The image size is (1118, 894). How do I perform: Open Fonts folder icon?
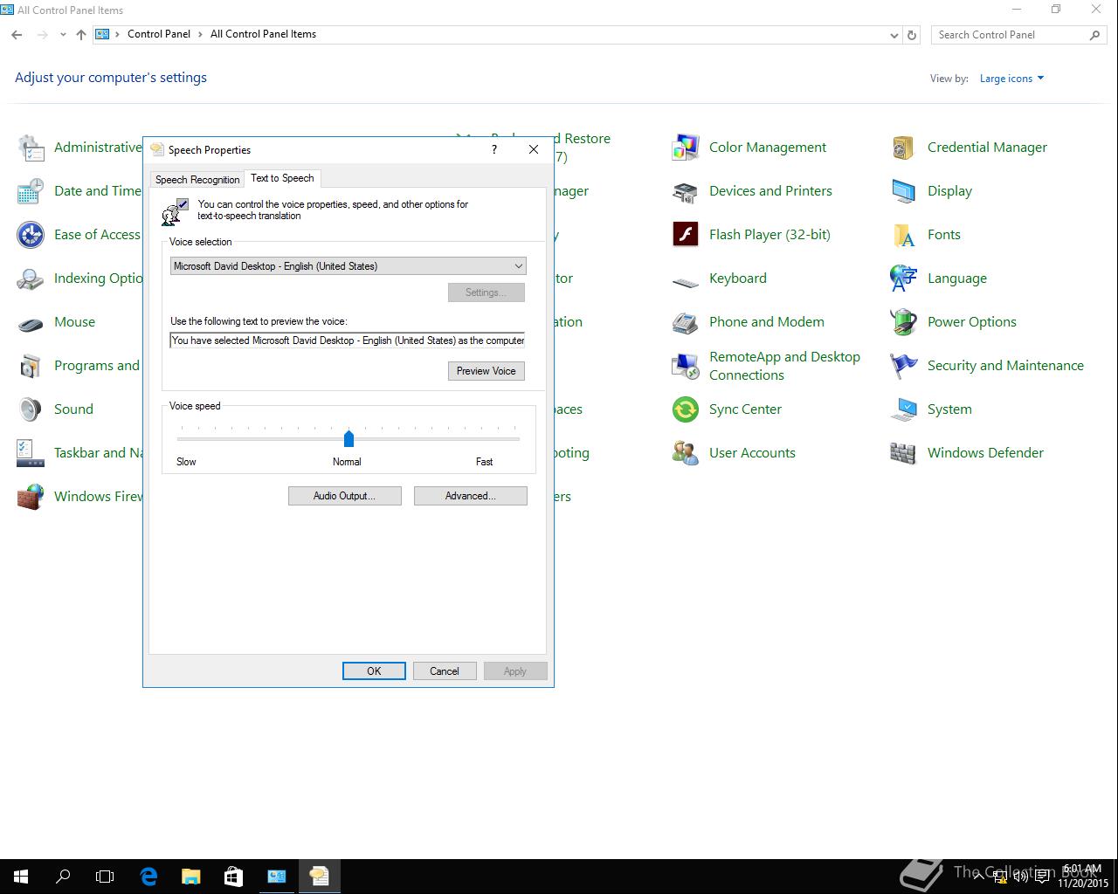pos(904,235)
